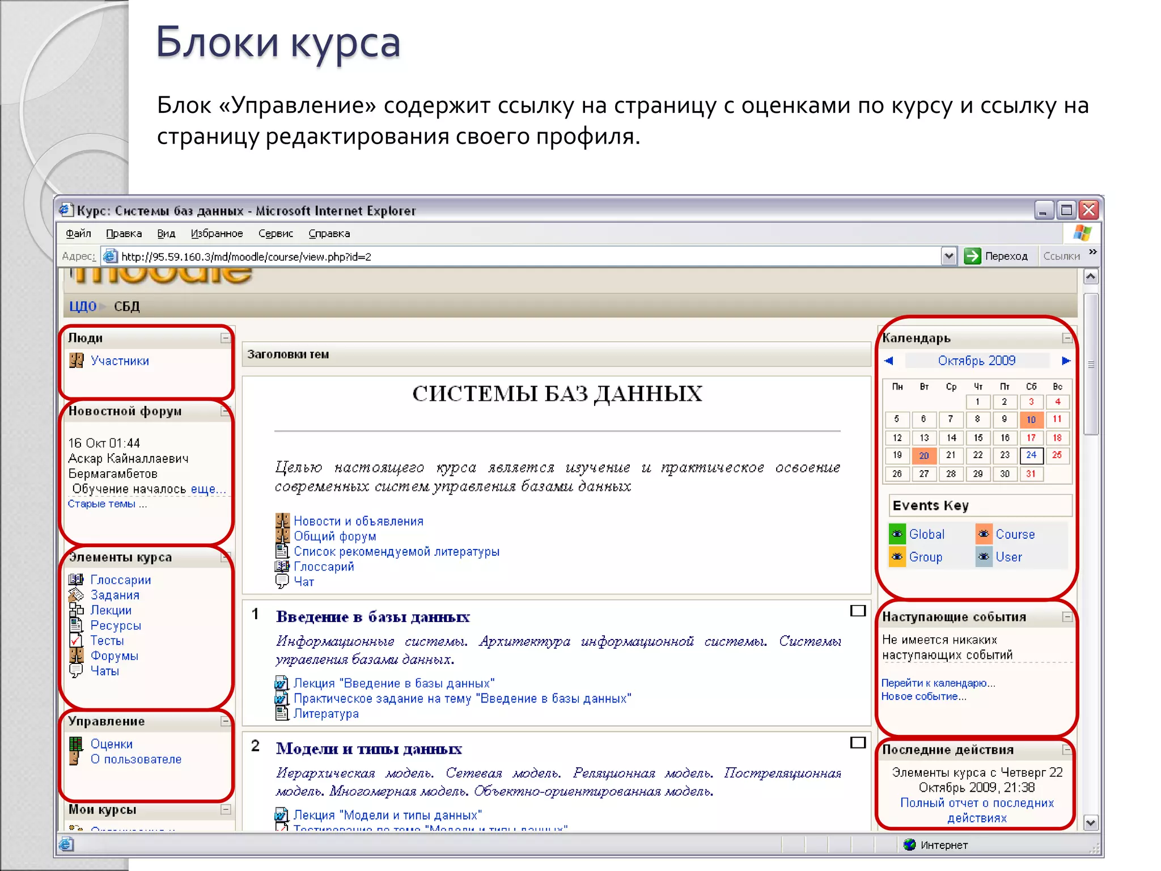Screen dimensions: 1161x871
Task: Open the Общий форум link
Action: click(334, 536)
